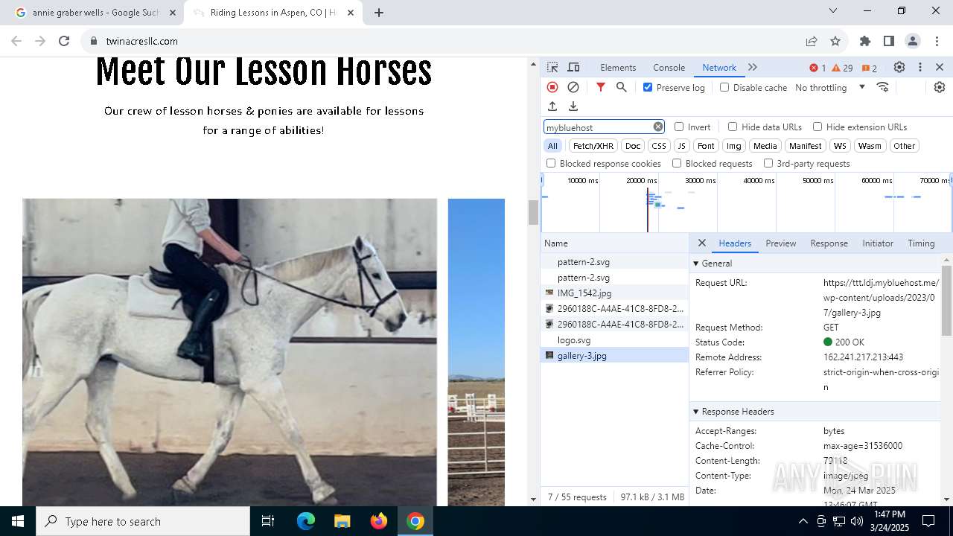Image resolution: width=953 pixels, height=536 pixels.
Task: Open the Timing tab
Action: pyautogui.click(x=921, y=243)
